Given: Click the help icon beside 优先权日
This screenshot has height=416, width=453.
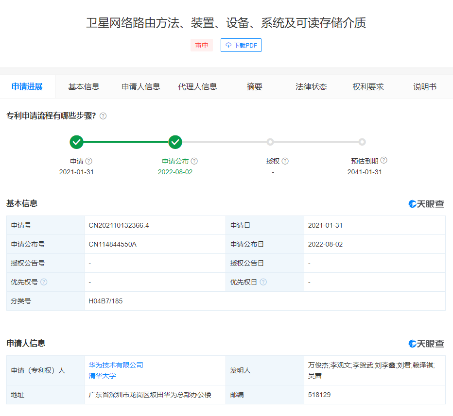Looking at the screenshot, I should point(263,282).
